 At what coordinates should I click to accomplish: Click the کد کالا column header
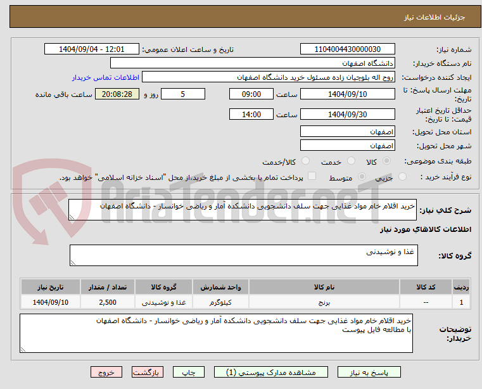click(426, 287)
